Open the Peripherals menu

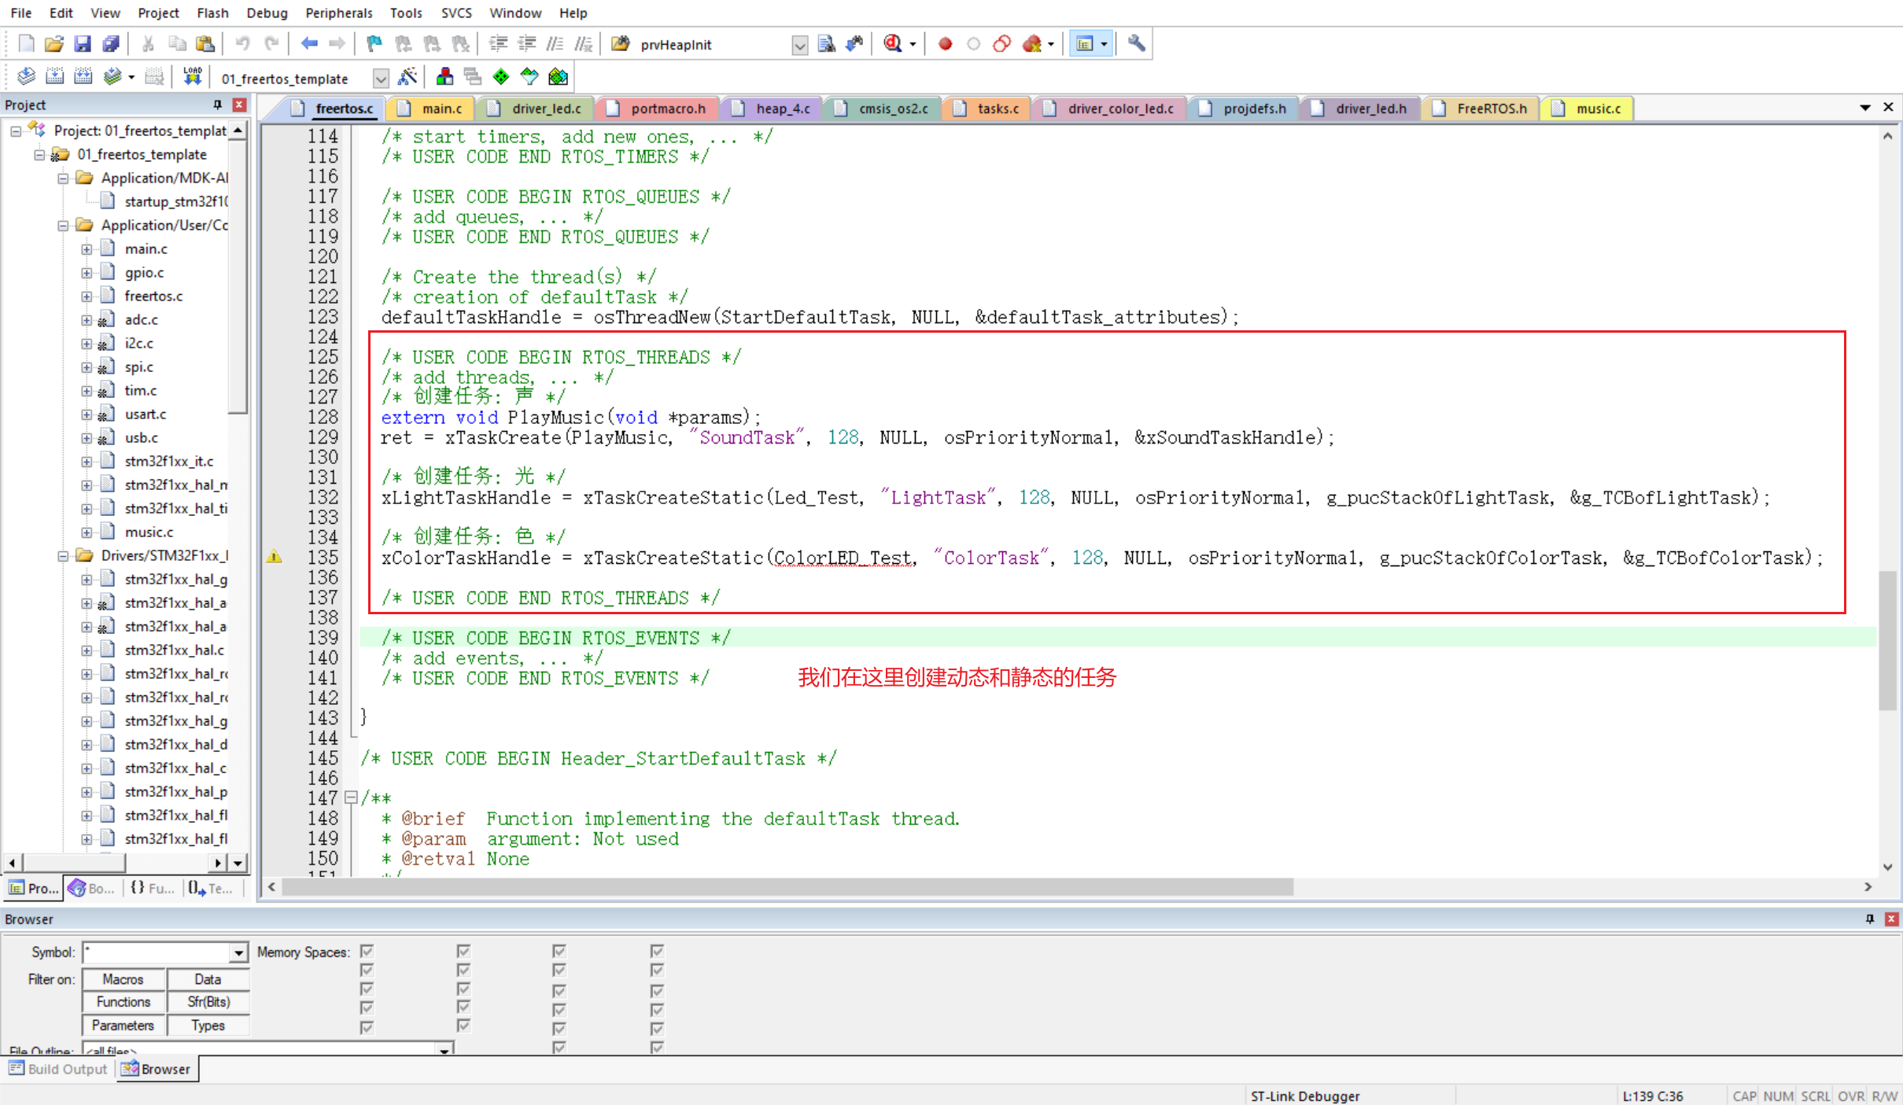pyautogui.click(x=338, y=13)
